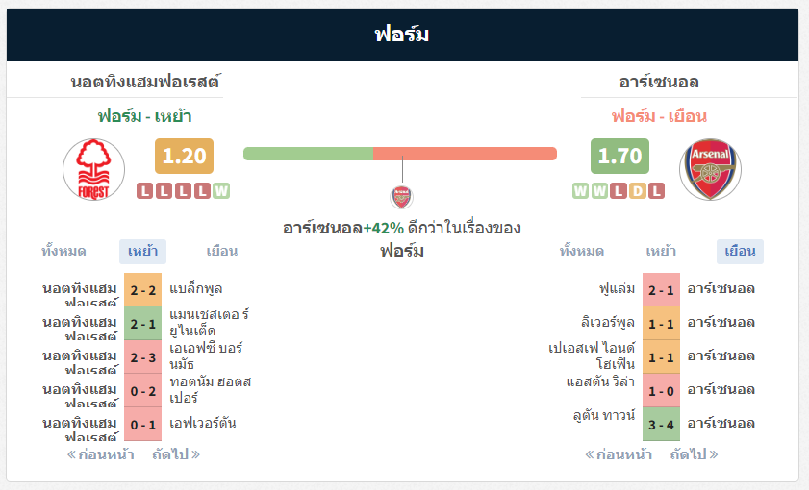Image resolution: width=809 pixels, height=490 pixels.
Task: Select the เหย้า tab under Arsenal
Action: tap(661, 252)
